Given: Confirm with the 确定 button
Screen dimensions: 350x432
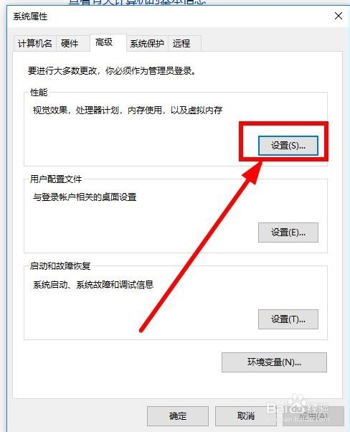Looking at the screenshot, I should click(178, 416).
